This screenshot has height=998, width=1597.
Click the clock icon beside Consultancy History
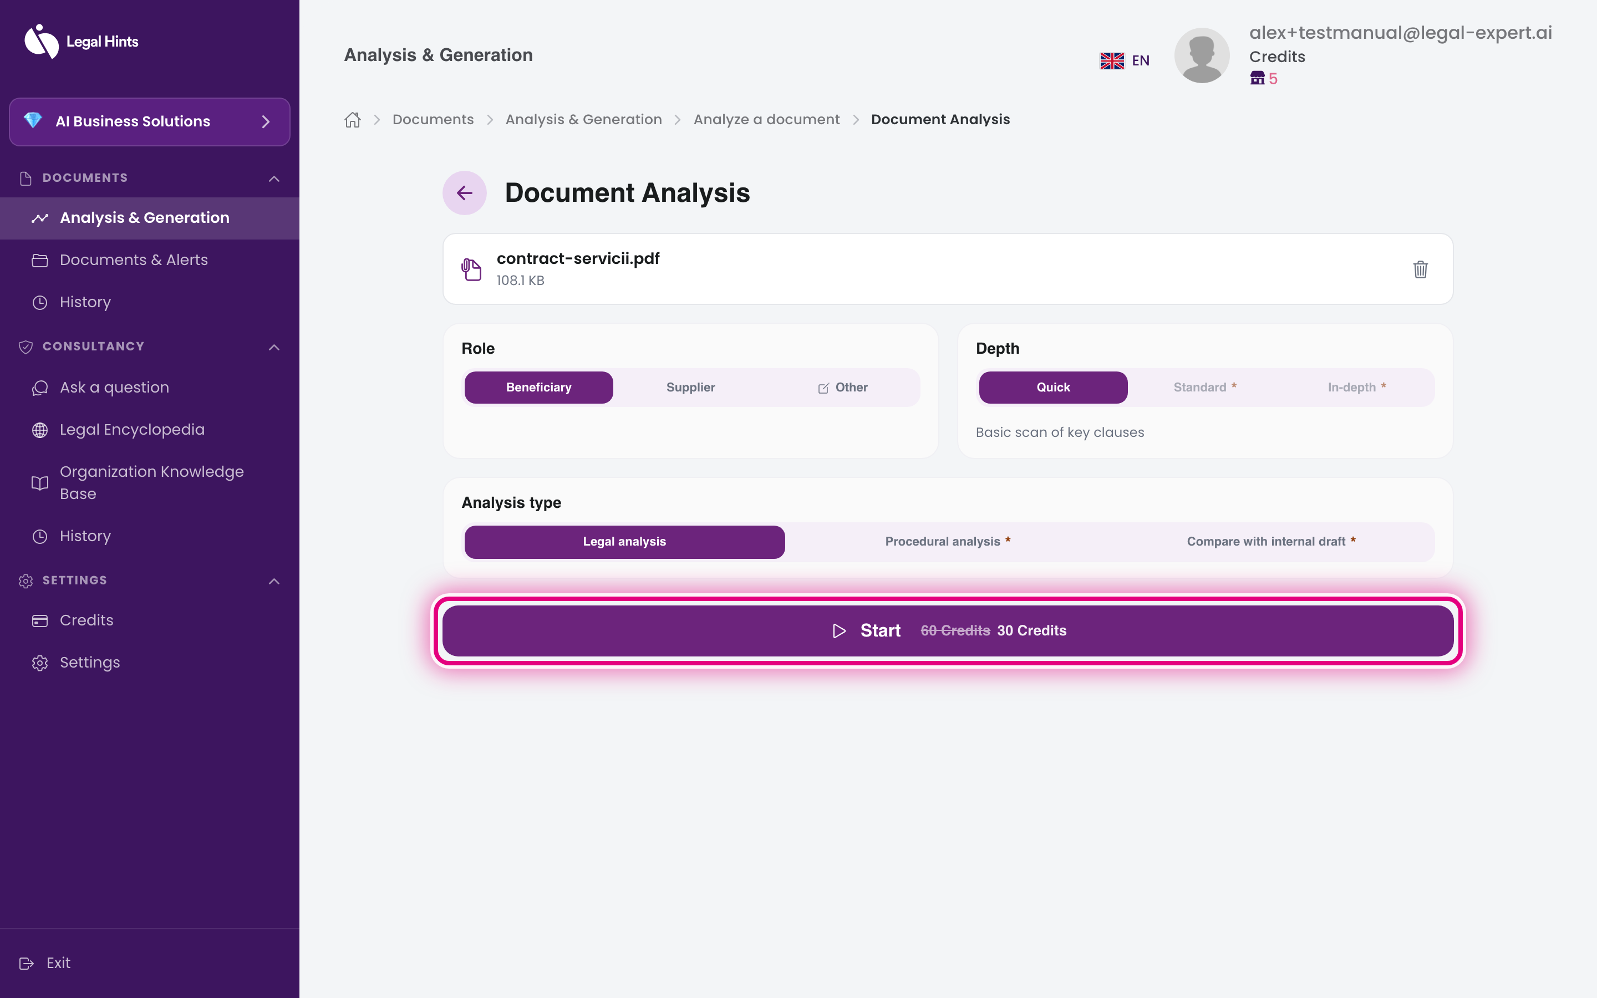click(40, 536)
